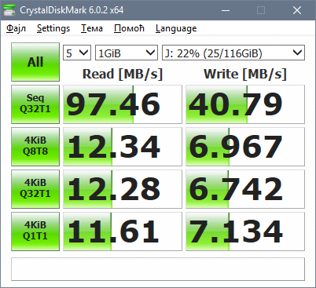Open the drive dropdown showing J: 22%
The height and width of the screenshot is (288, 316).
click(233, 53)
